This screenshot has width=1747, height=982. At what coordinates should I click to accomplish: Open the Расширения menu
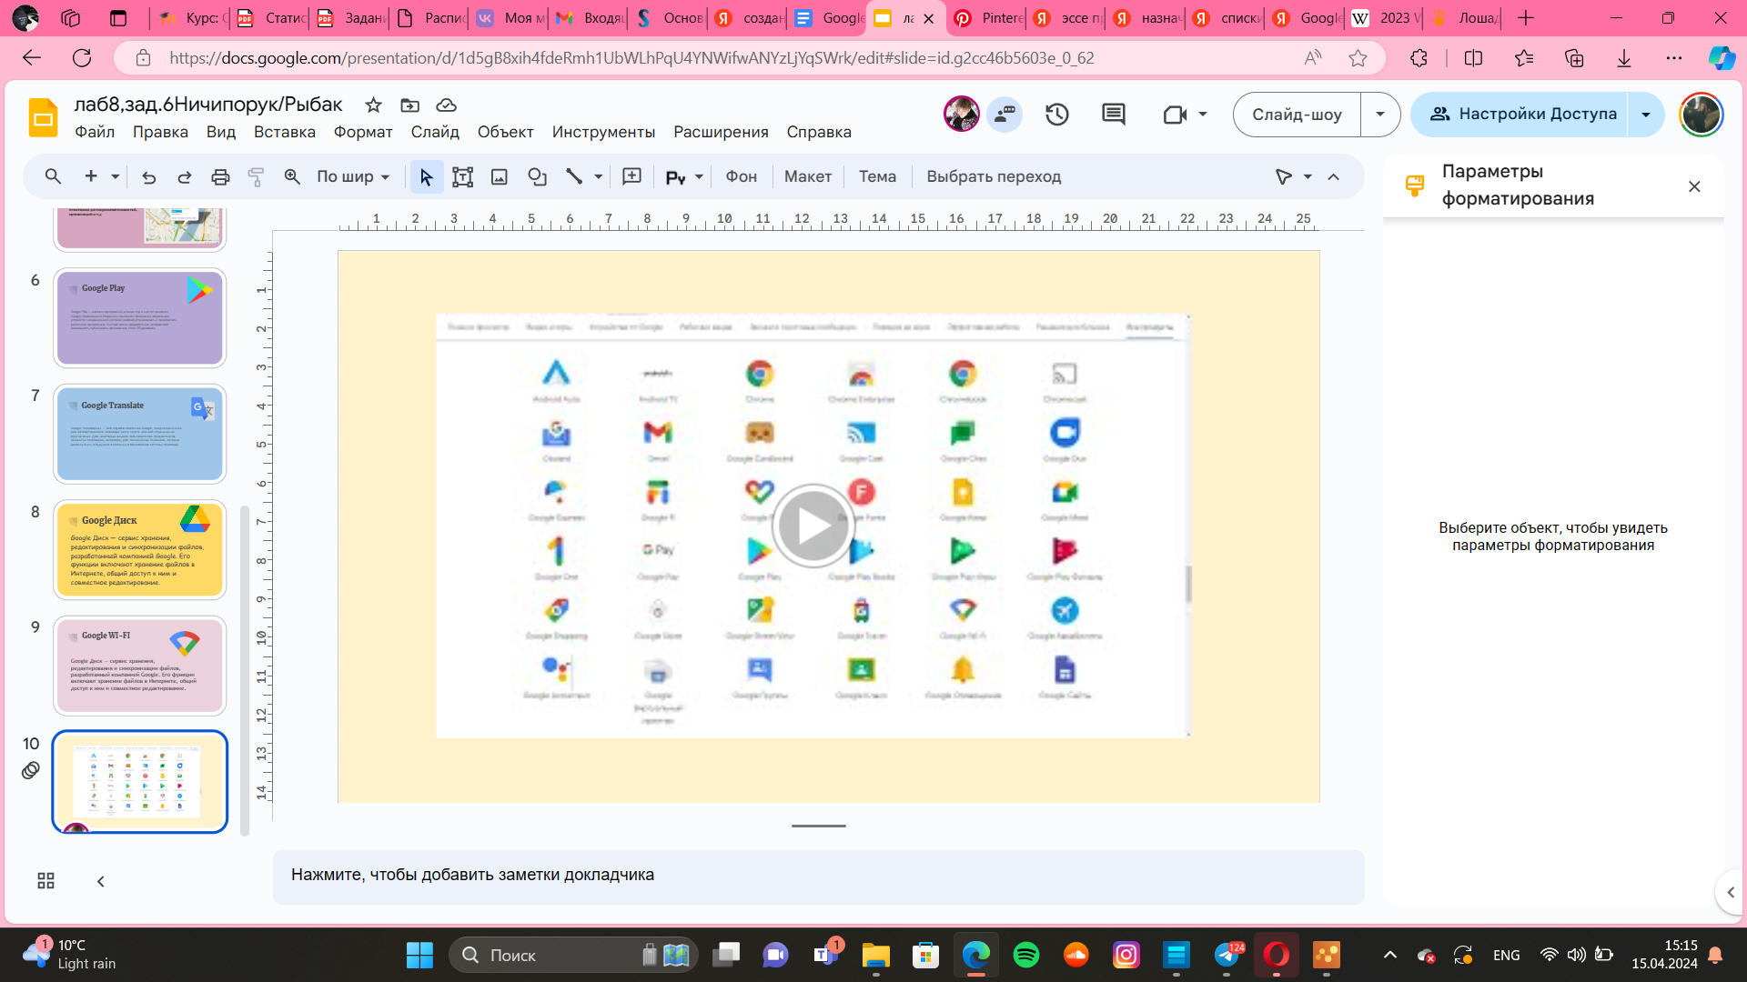[721, 132]
